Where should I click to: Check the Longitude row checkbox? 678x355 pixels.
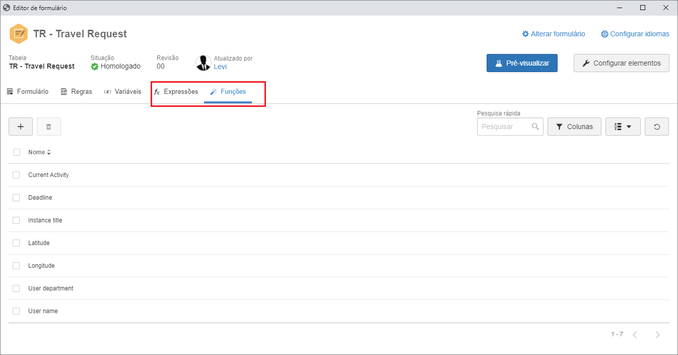pos(17,266)
